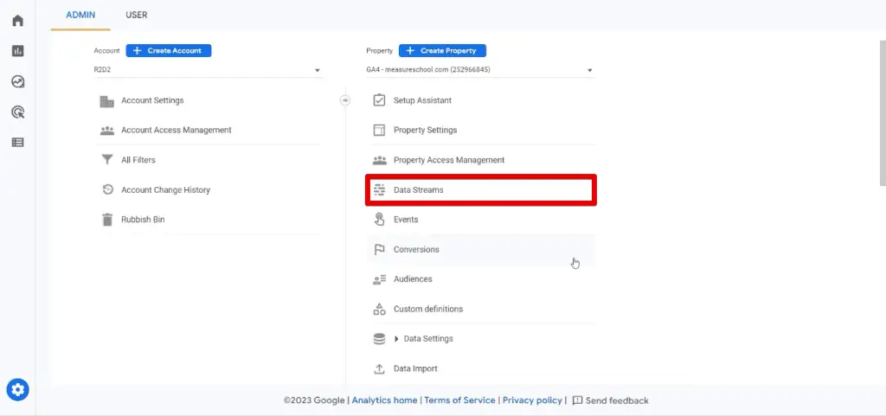Open Configure table icon in left sidebar
This screenshot has height=416, width=886.
[x=17, y=142]
